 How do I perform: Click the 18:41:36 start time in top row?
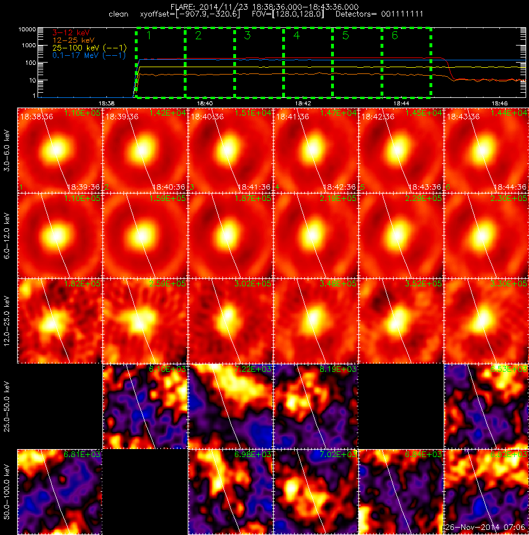coord(292,117)
